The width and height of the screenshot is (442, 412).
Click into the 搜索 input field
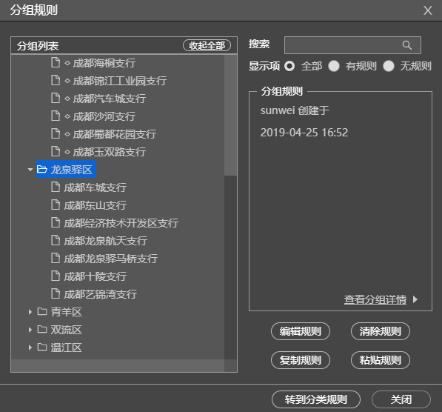pyautogui.click(x=352, y=45)
